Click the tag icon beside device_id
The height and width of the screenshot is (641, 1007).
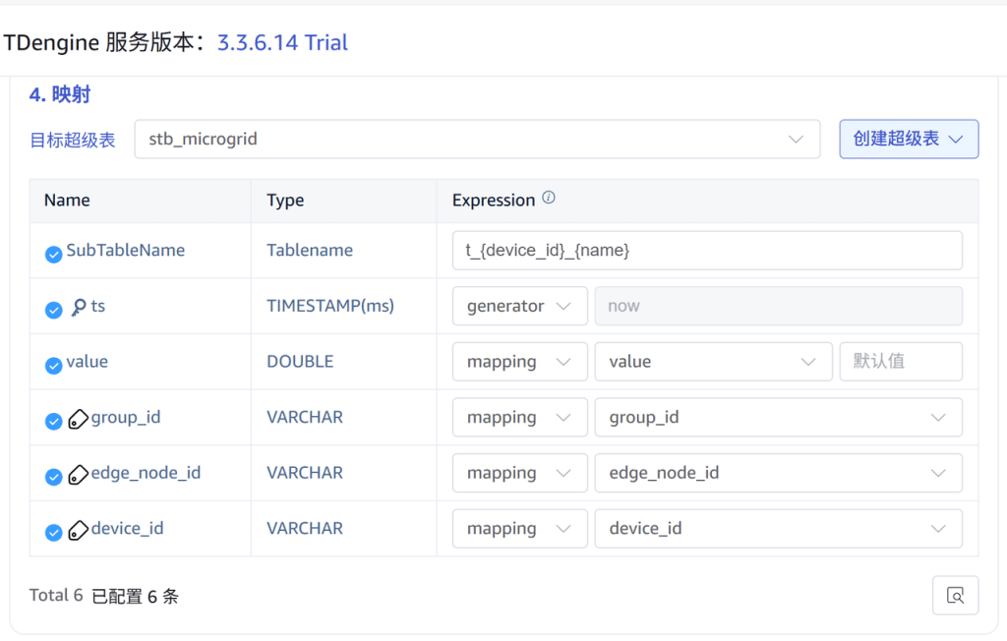(x=78, y=528)
